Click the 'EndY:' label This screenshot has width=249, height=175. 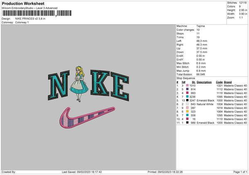(180, 59)
